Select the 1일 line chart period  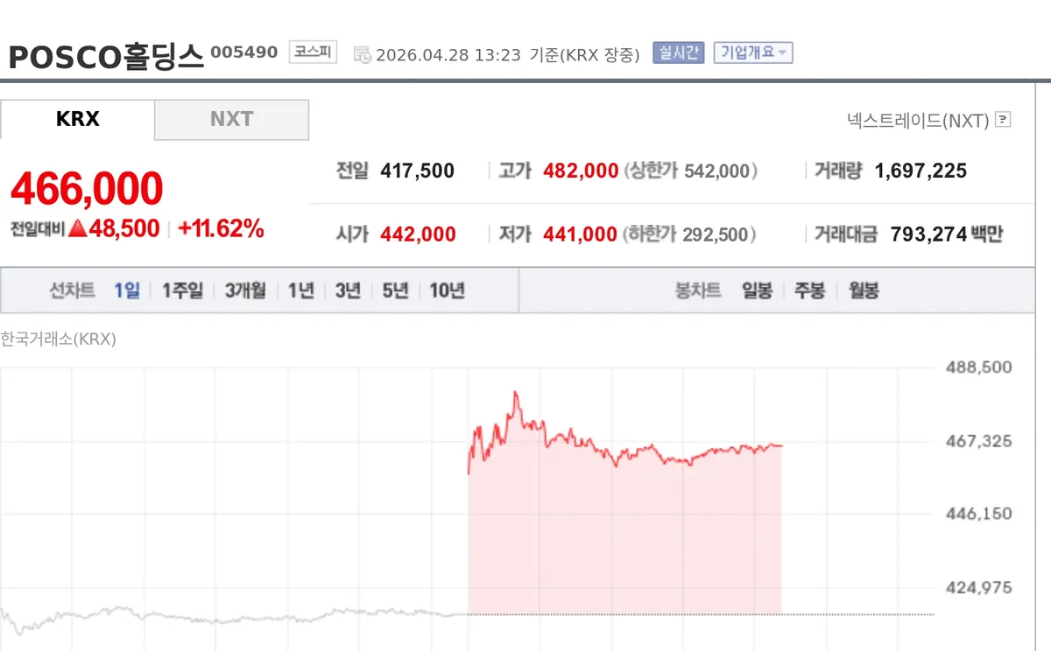[127, 290]
